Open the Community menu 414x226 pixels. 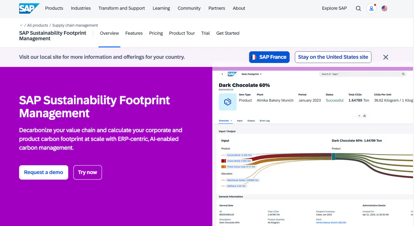[x=189, y=8]
